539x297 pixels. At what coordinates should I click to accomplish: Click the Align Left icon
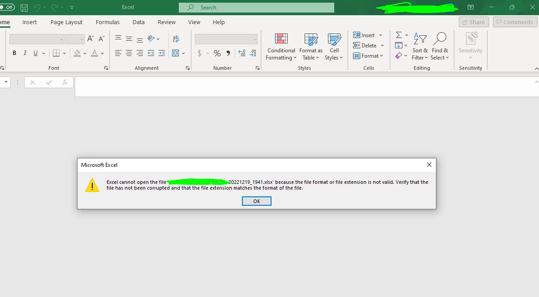coord(118,53)
